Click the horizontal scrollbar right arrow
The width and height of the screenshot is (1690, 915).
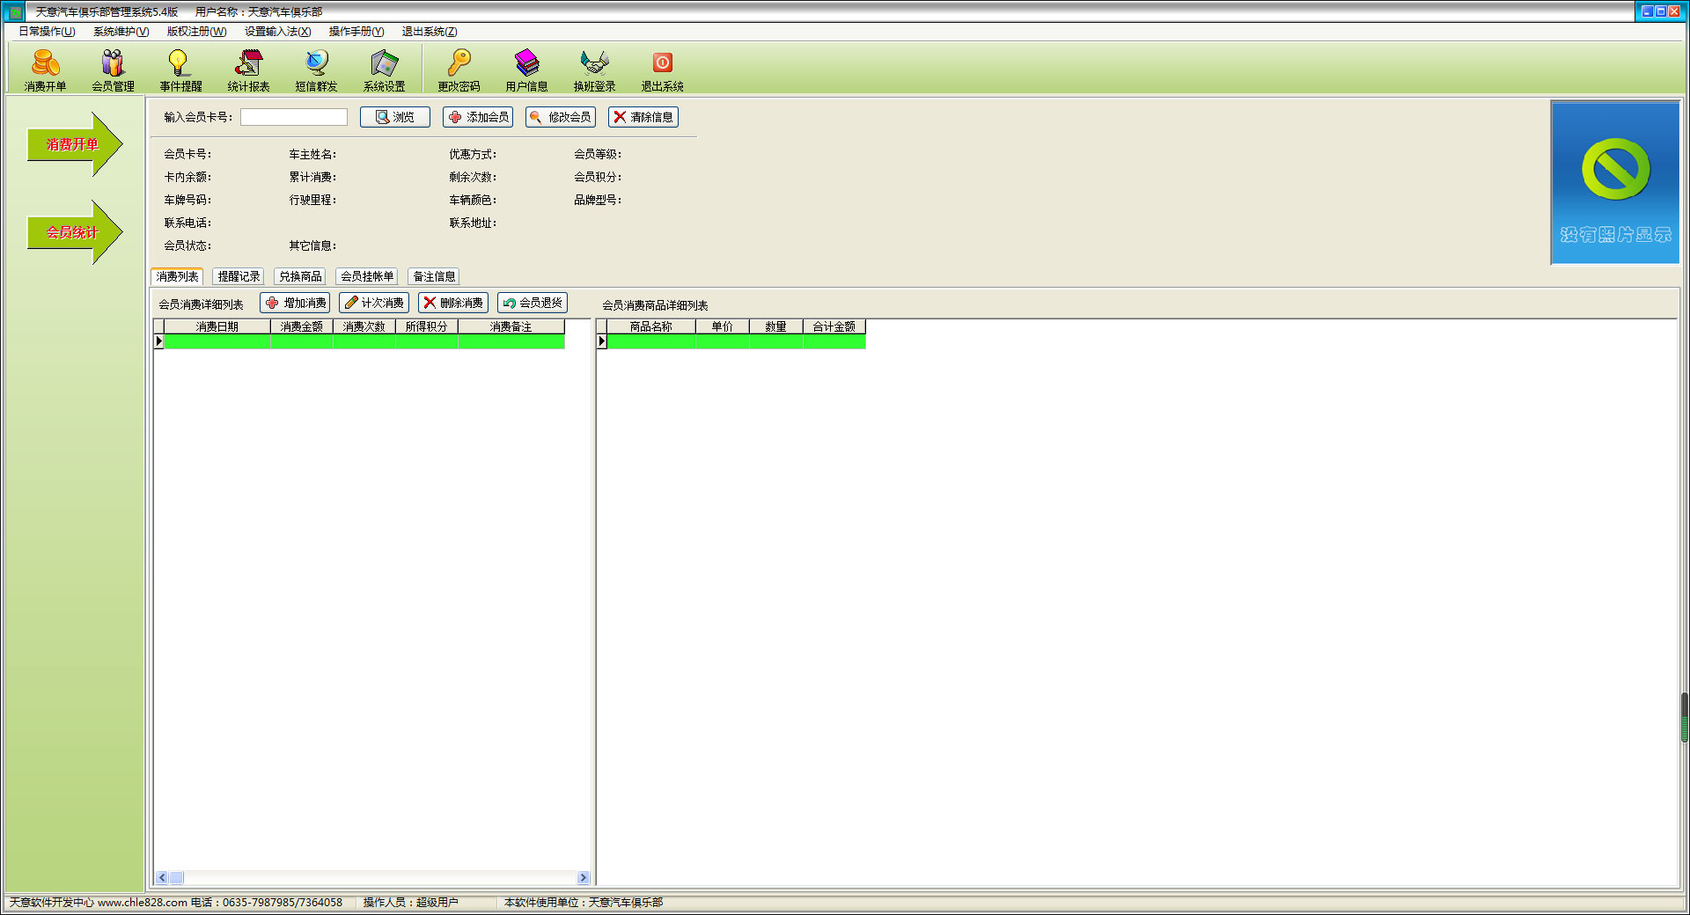click(583, 877)
